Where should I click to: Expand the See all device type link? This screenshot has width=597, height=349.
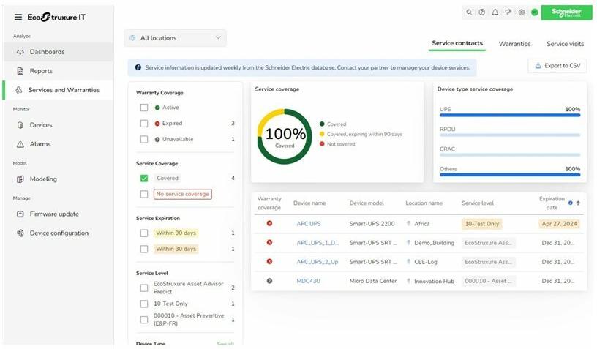pyautogui.click(x=225, y=344)
